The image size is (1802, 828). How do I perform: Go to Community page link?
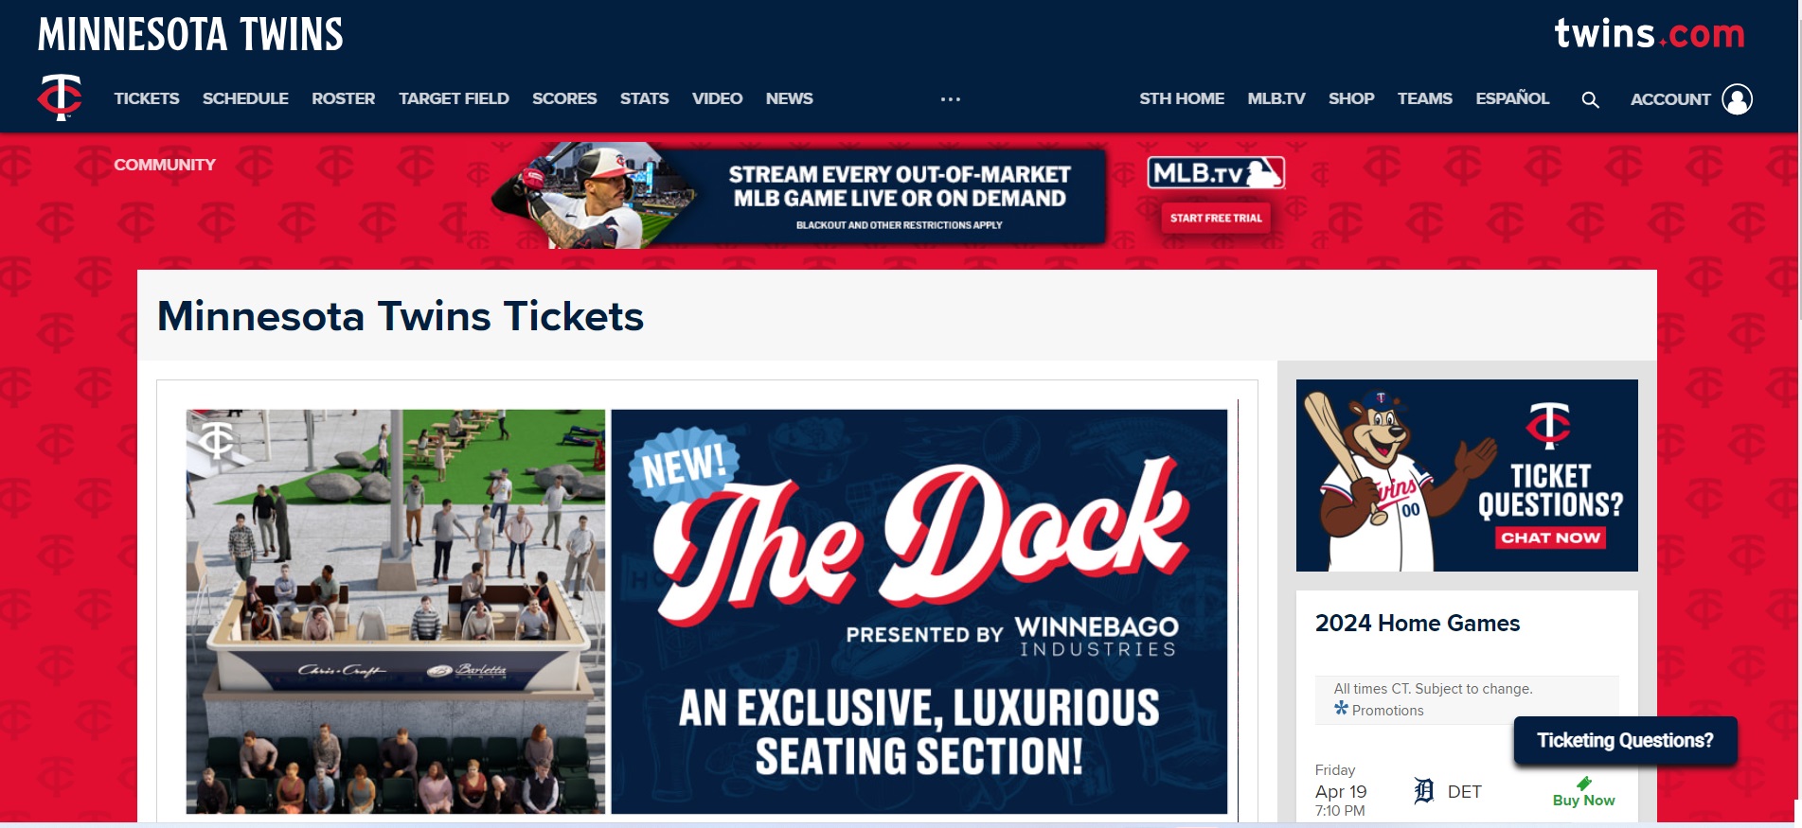165,165
